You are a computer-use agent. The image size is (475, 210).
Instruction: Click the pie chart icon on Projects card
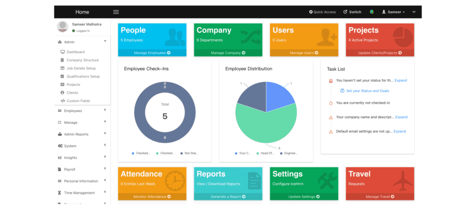tap(403, 37)
